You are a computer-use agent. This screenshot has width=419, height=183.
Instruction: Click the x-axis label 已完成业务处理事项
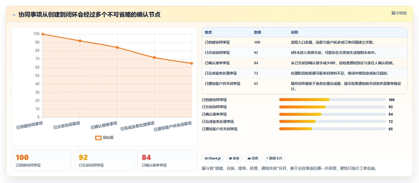tap(137, 126)
